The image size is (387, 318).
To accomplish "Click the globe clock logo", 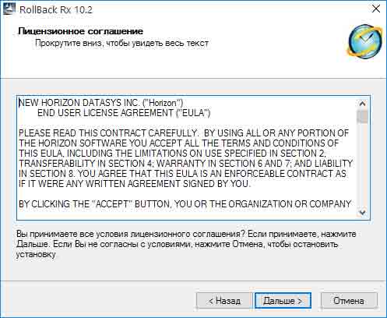I will 365,41.
